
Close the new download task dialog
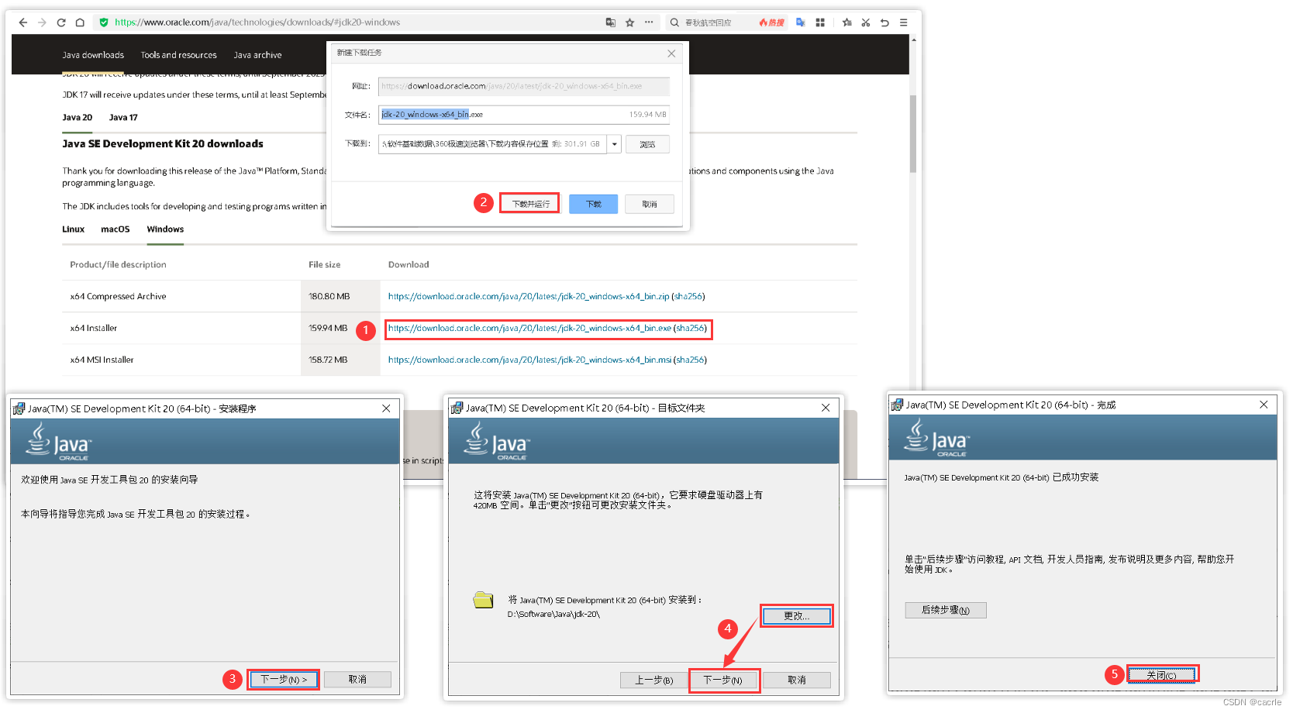pos(671,53)
